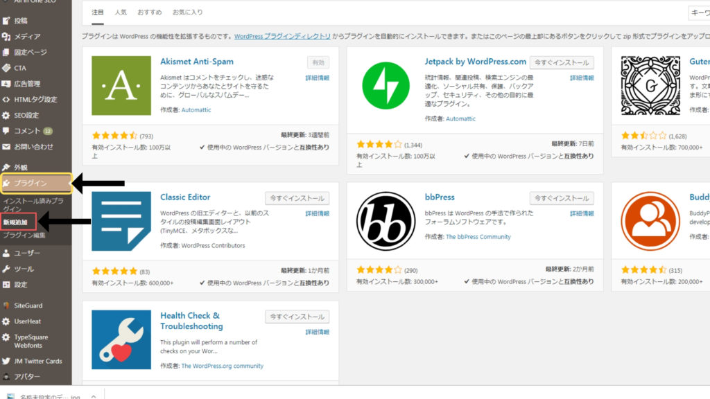This screenshot has width=710, height=399.
Task: Click the アバター icon in sidebar
Action: [6, 376]
